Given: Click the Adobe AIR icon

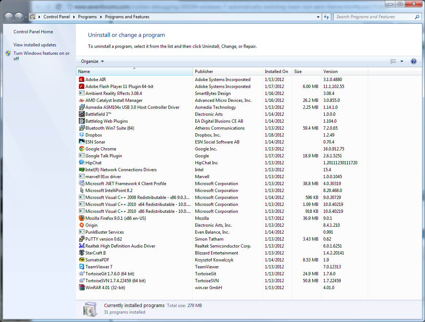Looking at the screenshot, I should (x=81, y=80).
